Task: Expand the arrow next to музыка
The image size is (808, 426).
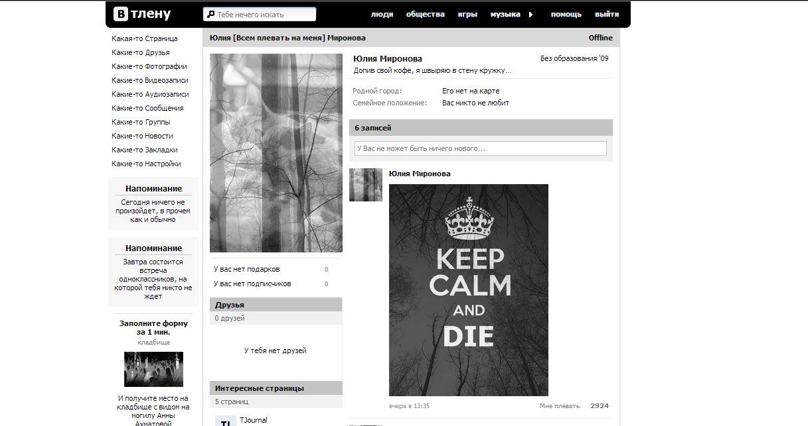Action: [530, 15]
